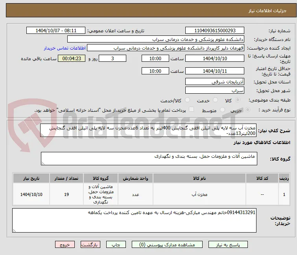This screenshot has height=255, width=297.
Task: Click the شماره نیاز field 1104093615000293
Action: pos(215,31)
